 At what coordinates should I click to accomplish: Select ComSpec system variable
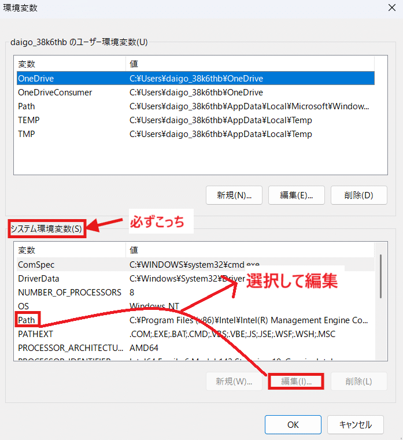click(195, 264)
